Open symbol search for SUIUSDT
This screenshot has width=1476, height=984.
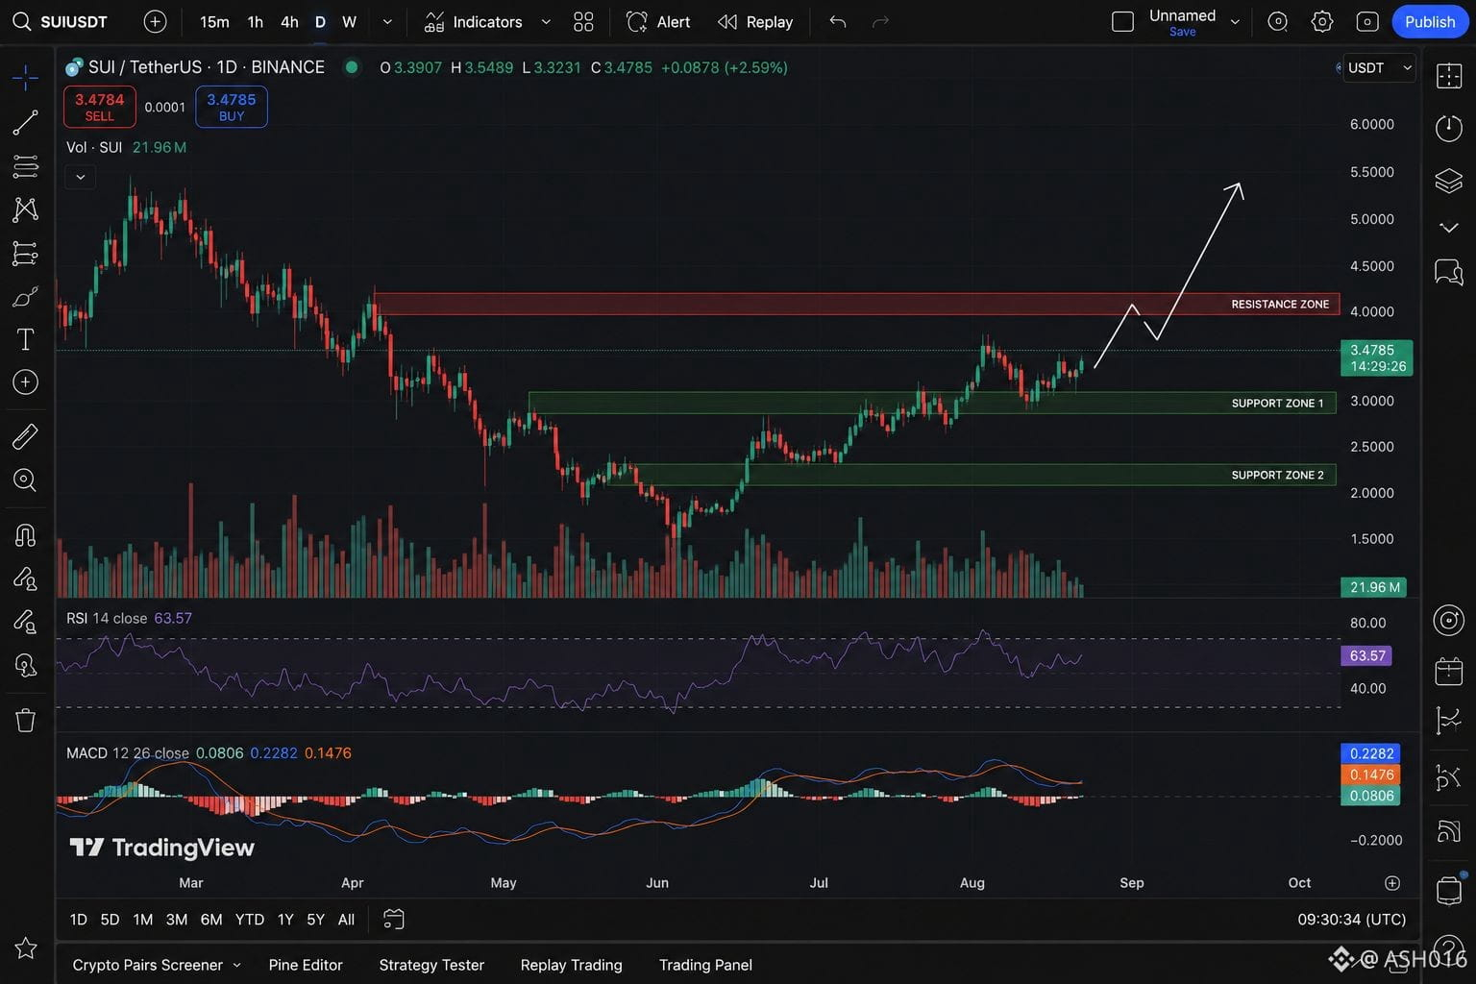(x=62, y=21)
